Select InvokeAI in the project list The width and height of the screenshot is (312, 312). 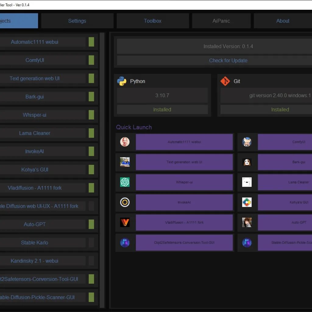point(43,151)
